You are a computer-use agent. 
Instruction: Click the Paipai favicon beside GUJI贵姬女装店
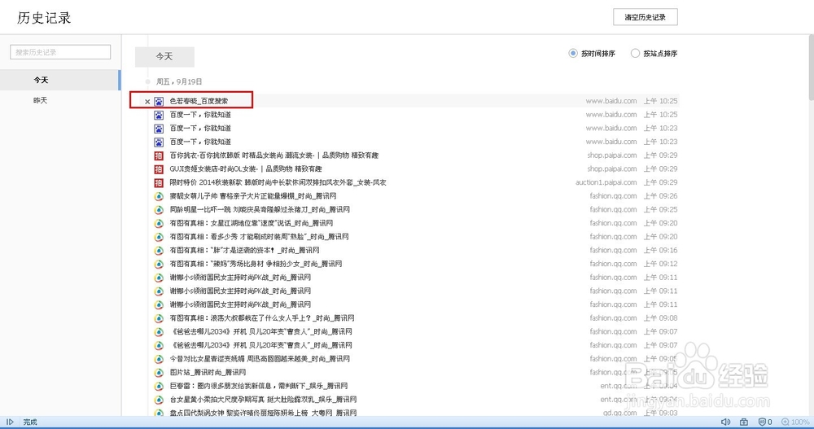tap(159, 169)
